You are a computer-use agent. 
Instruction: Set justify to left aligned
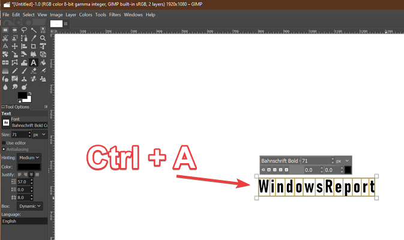tap(20, 175)
